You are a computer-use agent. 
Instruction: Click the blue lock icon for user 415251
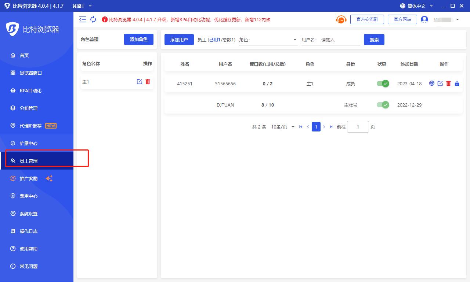click(457, 84)
